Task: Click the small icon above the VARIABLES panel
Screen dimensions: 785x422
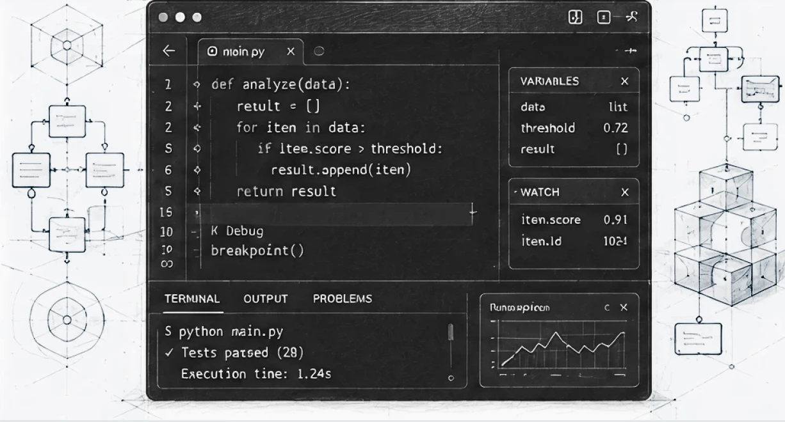Action: click(x=629, y=51)
